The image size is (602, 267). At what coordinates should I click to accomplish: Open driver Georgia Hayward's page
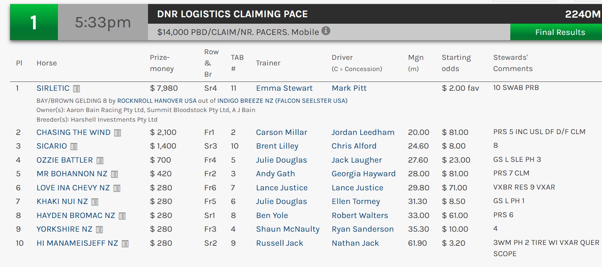point(364,174)
